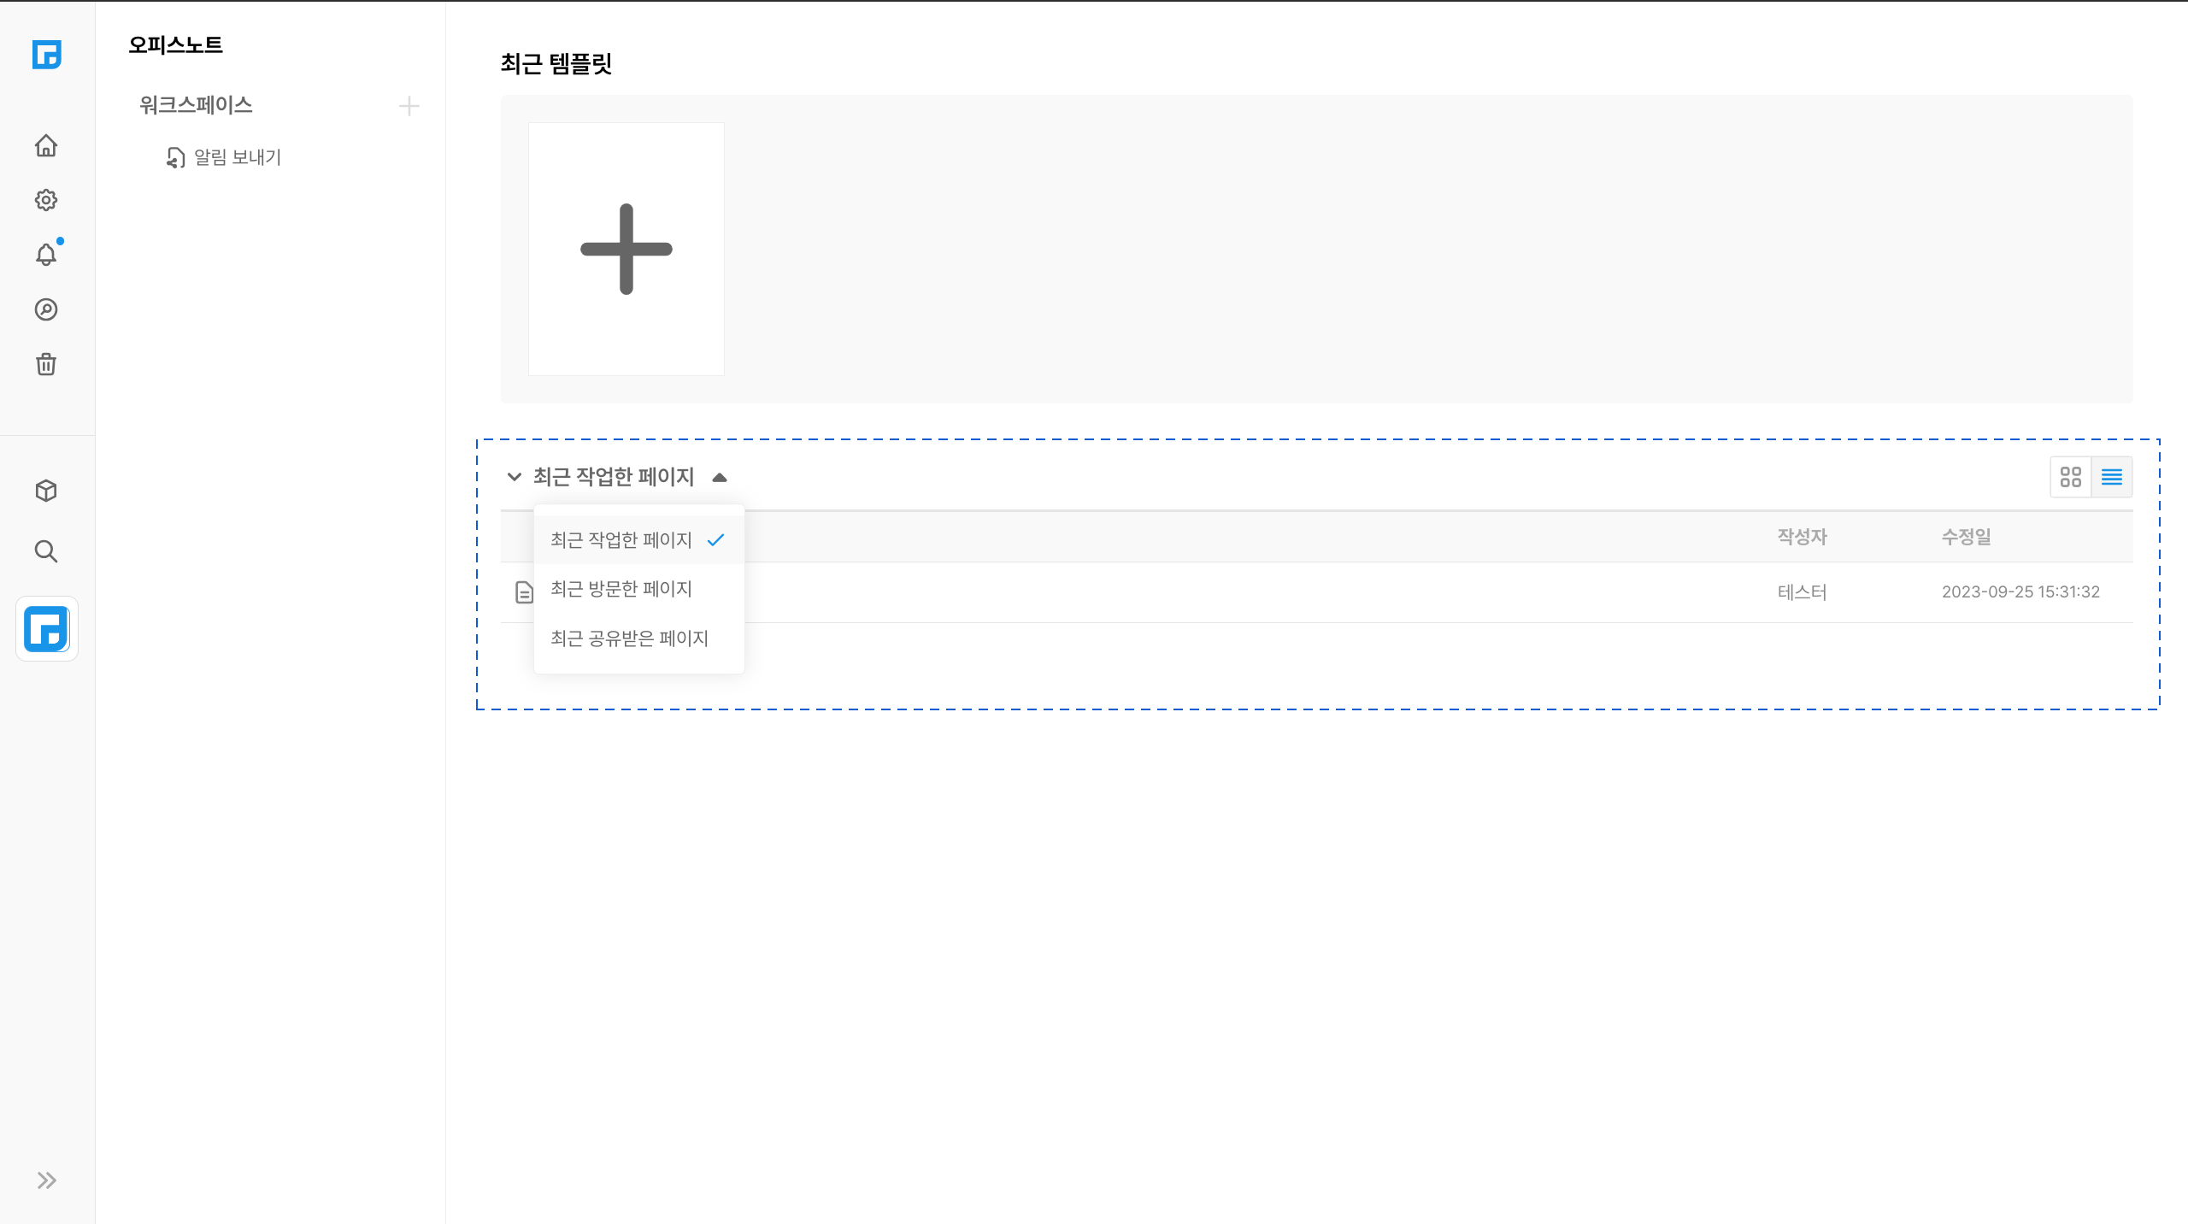Image resolution: width=2188 pixels, height=1224 pixels.
Task: Collapse the 최근 작업한 페이지 section chevron
Action: pyautogui.click(x=514, y=477)
